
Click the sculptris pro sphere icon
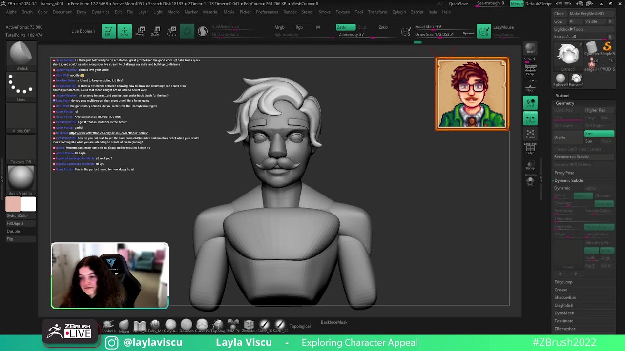pos(203,31)
